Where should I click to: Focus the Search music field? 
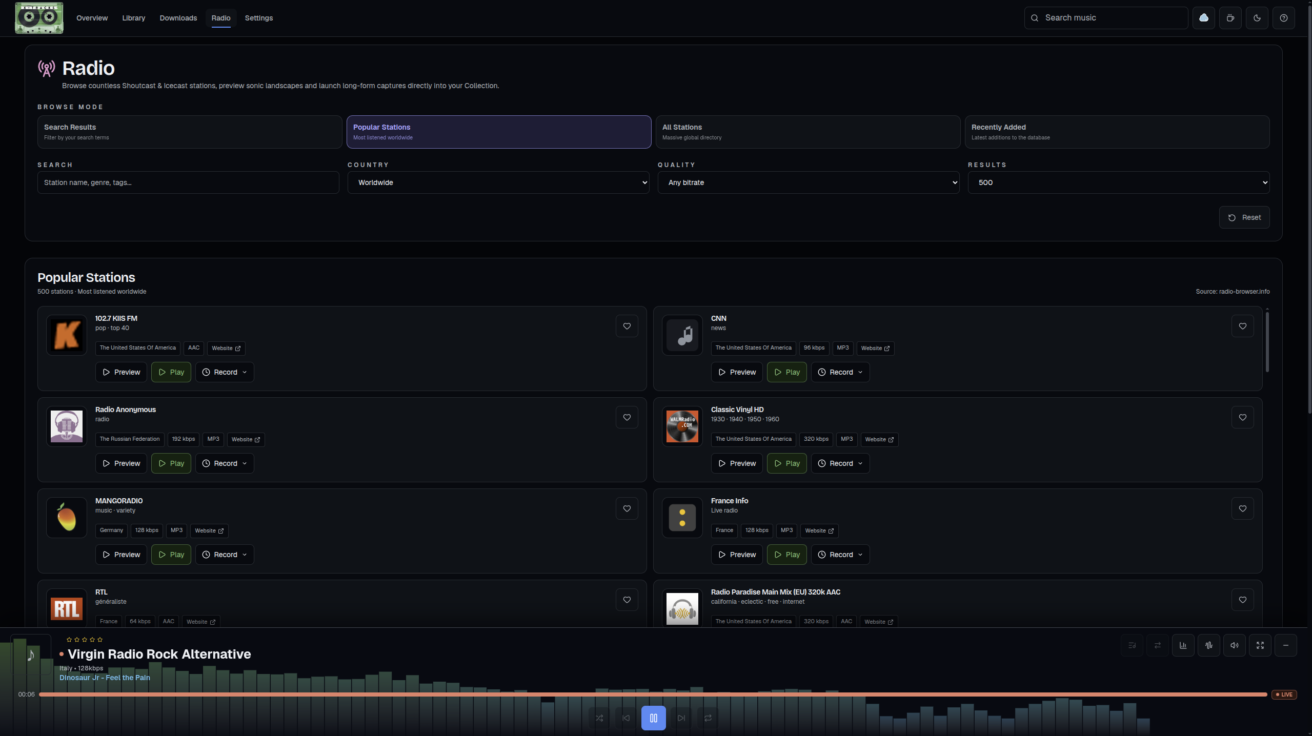click(x=1106, y=18)
